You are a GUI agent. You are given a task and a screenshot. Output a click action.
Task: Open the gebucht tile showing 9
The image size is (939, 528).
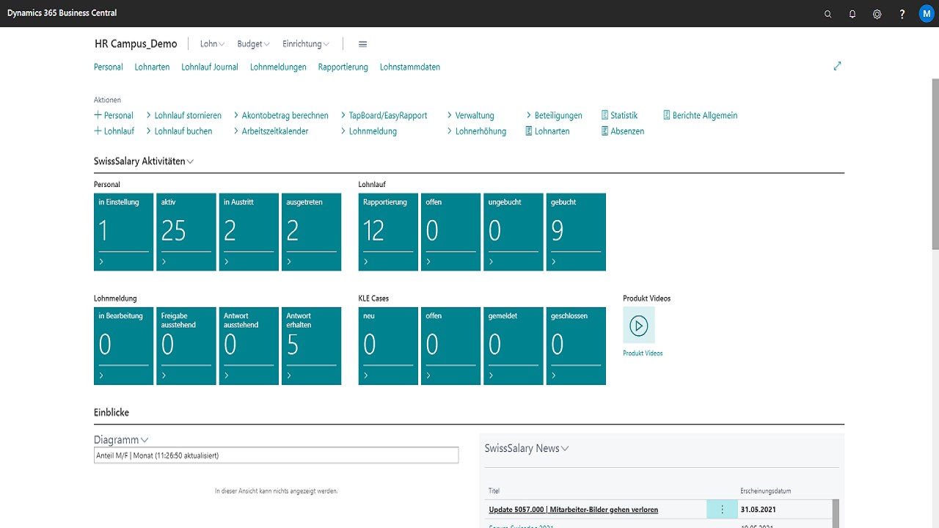click(x=577, y=232)
